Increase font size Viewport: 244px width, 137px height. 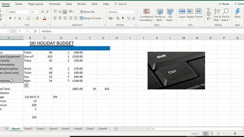tap(43, 12)
